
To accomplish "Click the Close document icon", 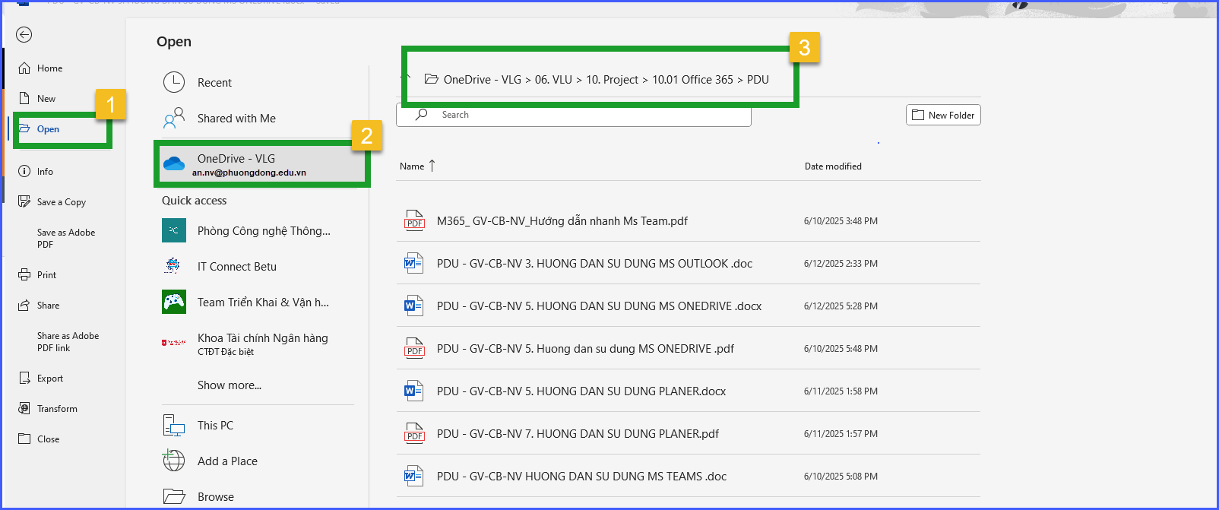I will pos(24,439).
